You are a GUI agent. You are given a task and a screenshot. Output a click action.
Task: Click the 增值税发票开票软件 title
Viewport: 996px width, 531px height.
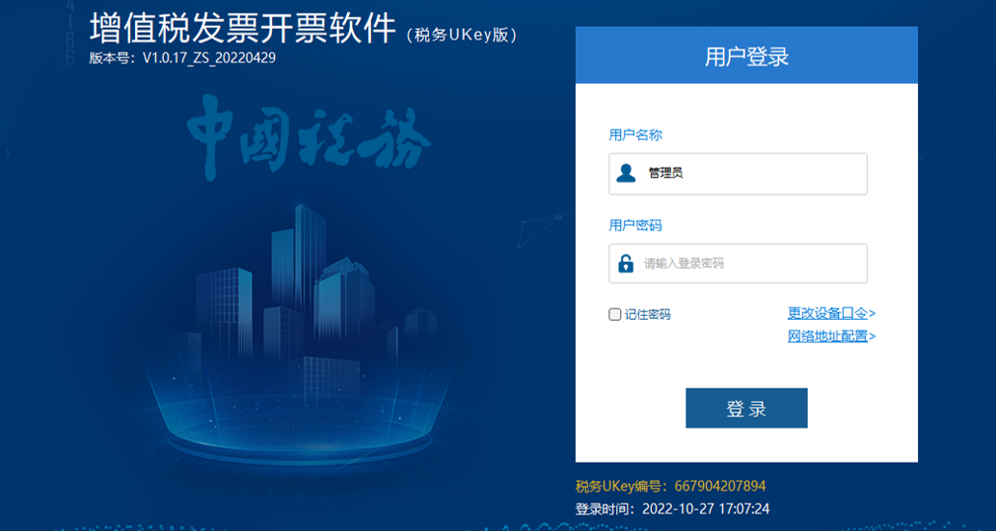point(243,27)
